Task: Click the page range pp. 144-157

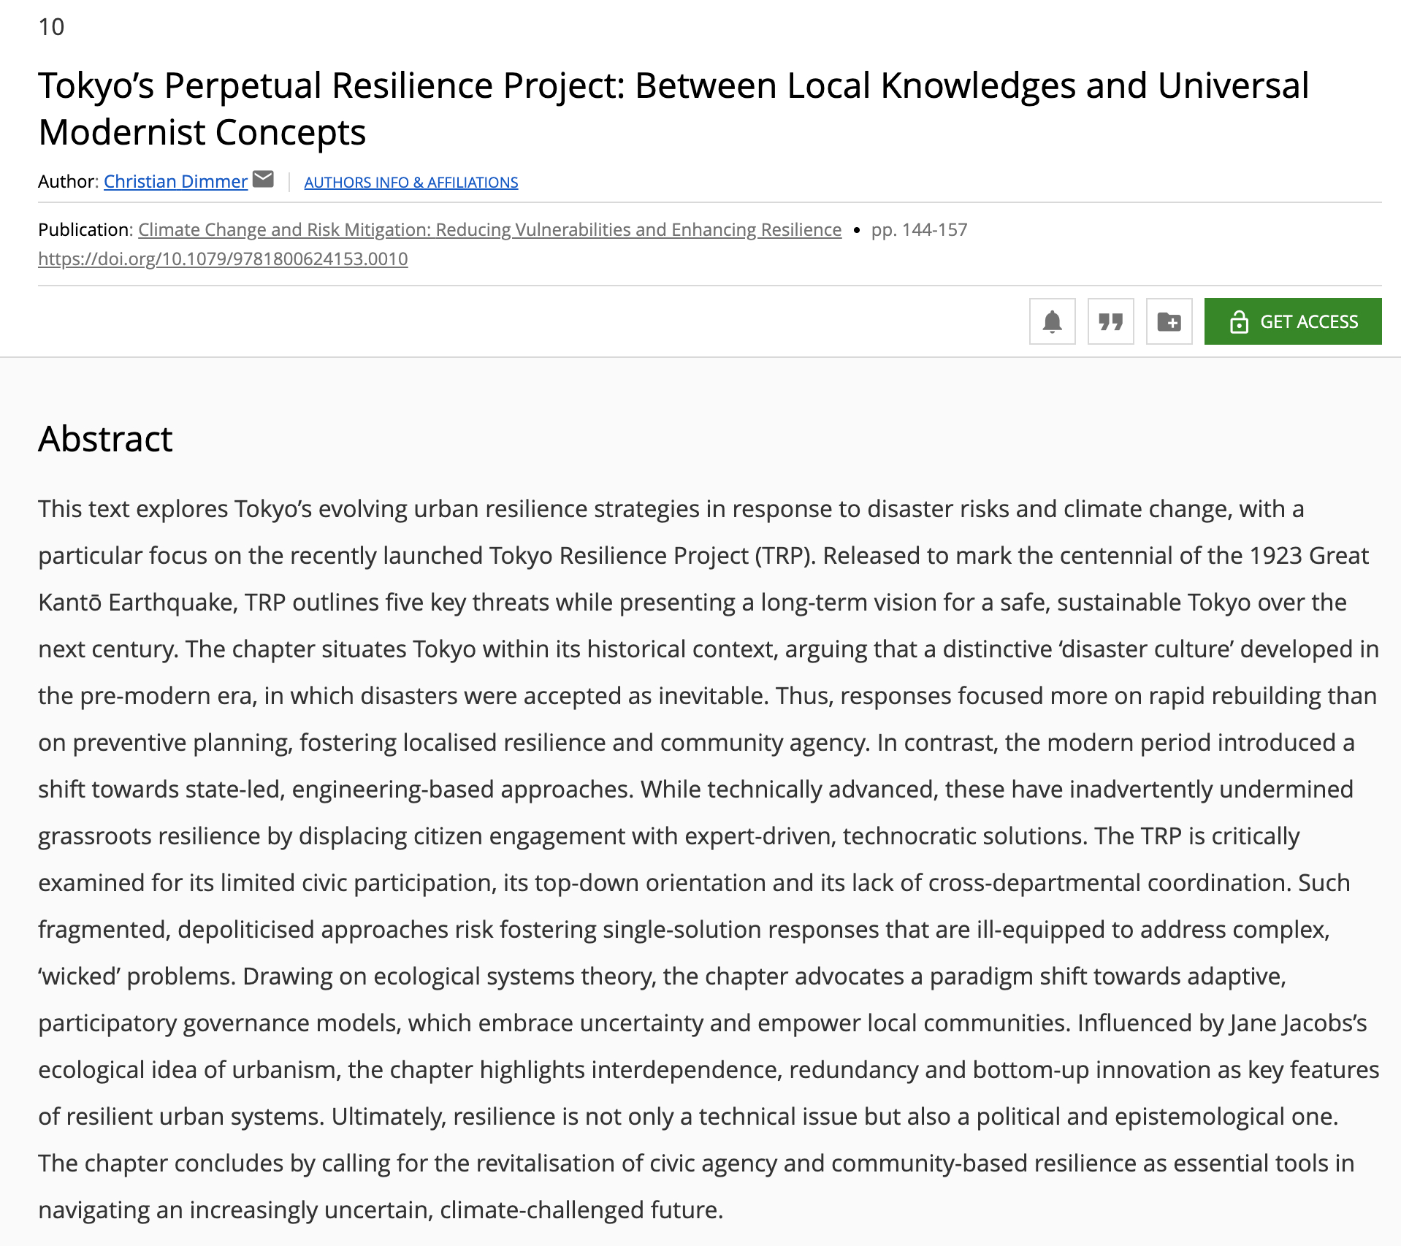Action: (919, 230)
